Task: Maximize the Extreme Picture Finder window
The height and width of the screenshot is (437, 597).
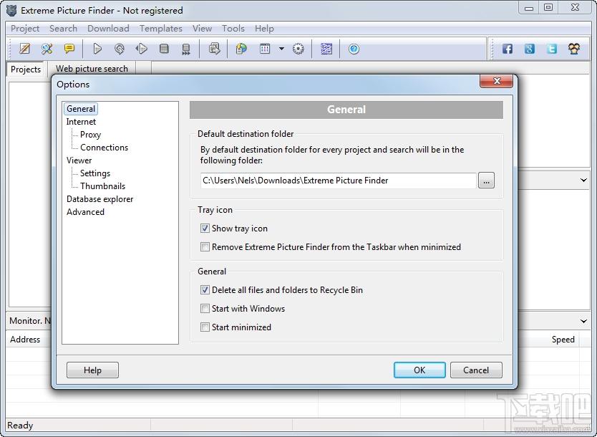Action: (548, 8)
